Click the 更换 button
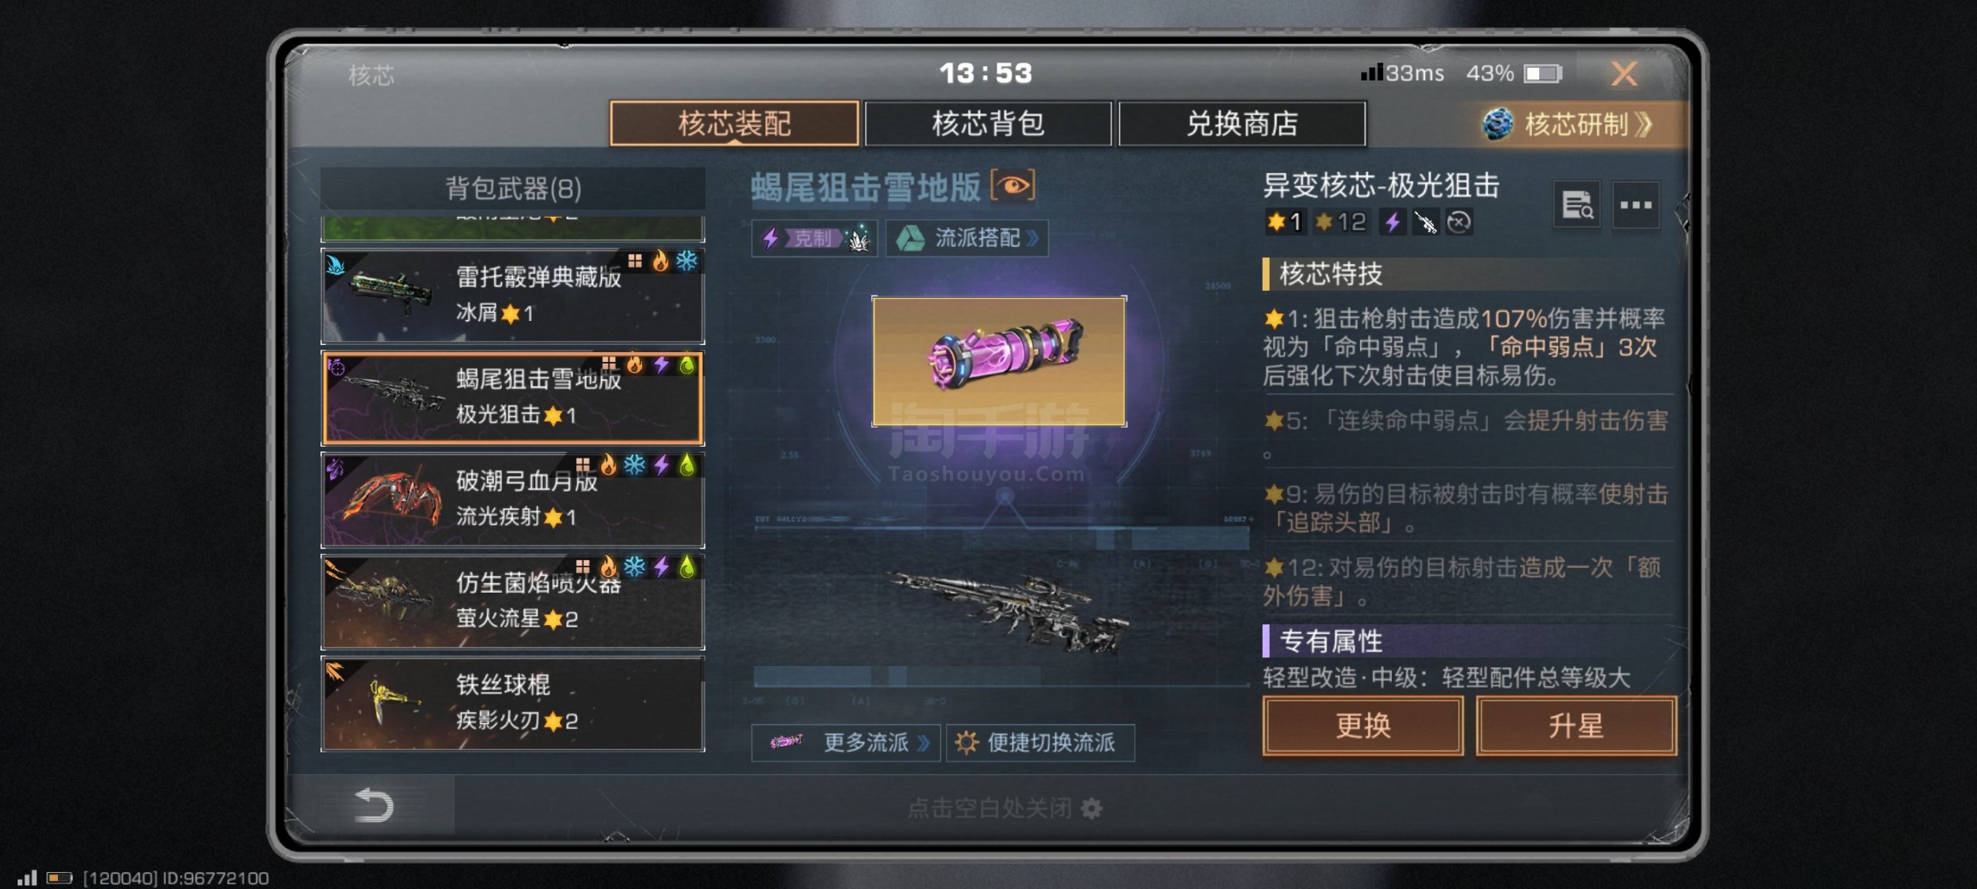The image size is (1977, 889). click(x=1363, y=726)
